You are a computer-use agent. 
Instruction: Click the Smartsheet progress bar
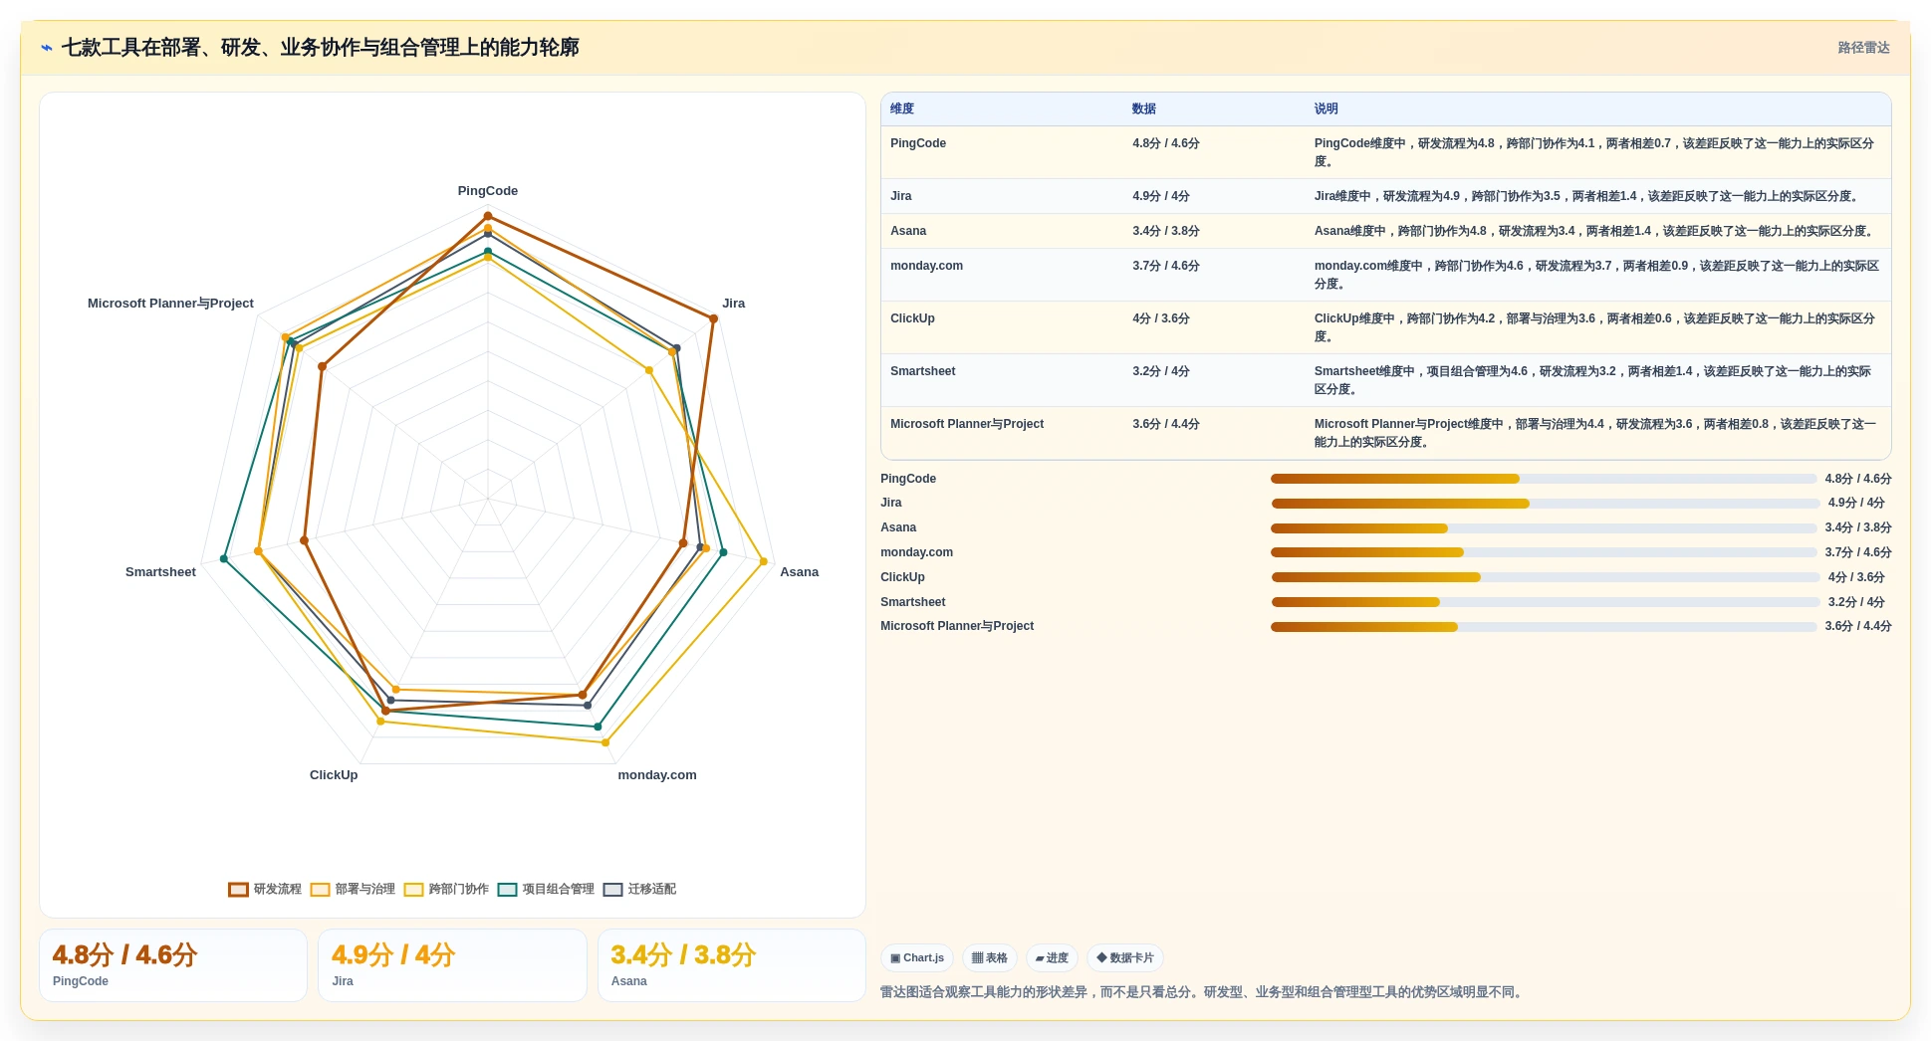1546,602
